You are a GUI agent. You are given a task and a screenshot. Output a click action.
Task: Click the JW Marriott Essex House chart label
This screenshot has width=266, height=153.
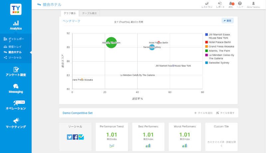173,66
